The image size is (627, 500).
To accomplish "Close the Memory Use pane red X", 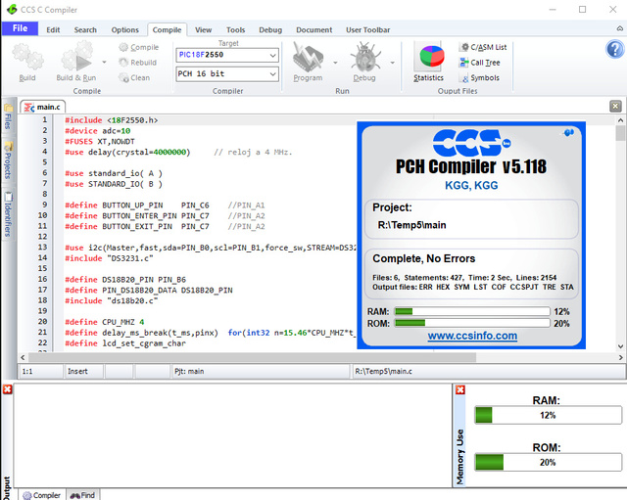I will click(460, 389).
